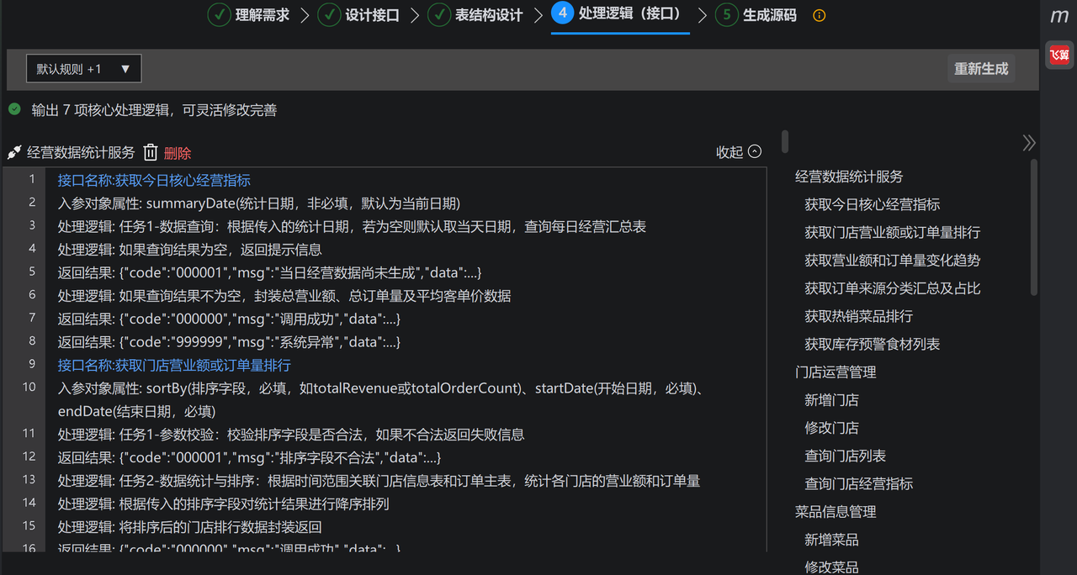The width and height of the screenshot is (1077, 575).
Task: Click line 12 排序字段不合法 result
Action: tap(249, 458)
